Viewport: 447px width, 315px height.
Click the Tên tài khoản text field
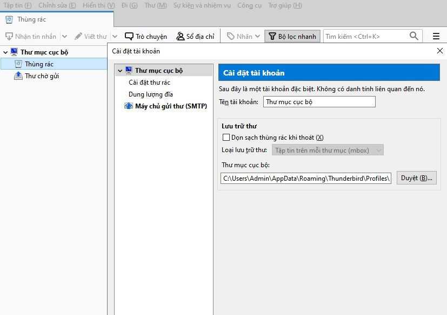pyautogui.click(x=319, y=102)
